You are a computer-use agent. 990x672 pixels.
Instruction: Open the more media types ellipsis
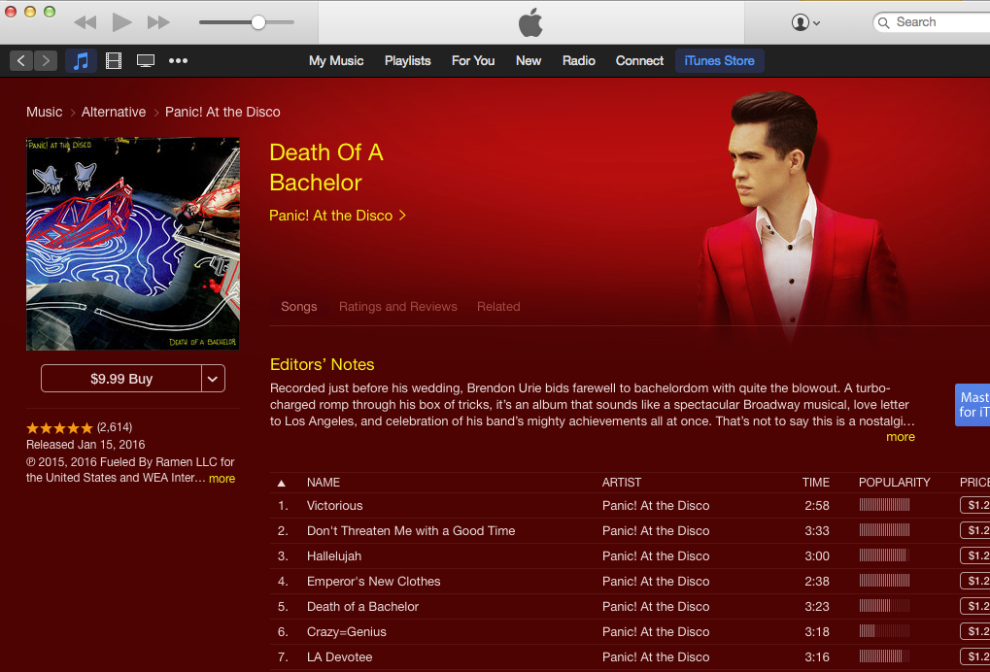[178, 60]
